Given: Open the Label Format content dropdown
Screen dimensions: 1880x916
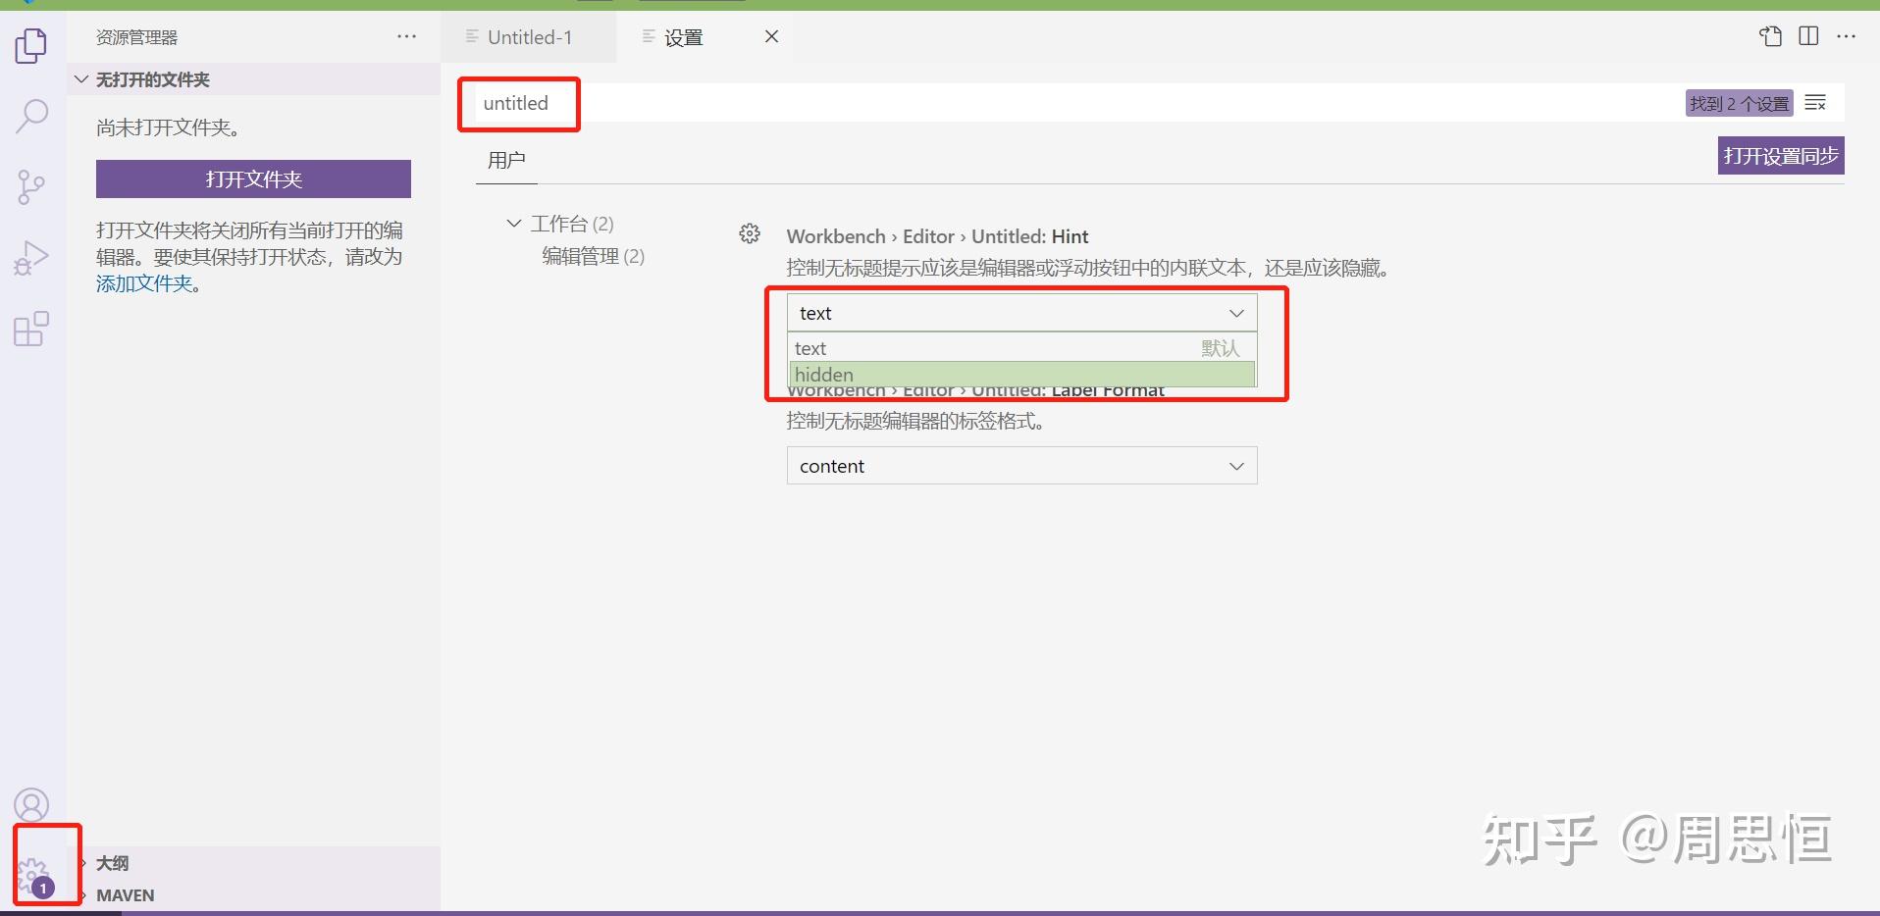Looking at the screenshot, I should pos(1020,465).
